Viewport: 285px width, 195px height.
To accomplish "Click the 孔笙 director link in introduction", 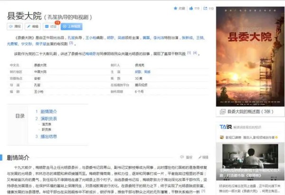I will coord(71,38).
